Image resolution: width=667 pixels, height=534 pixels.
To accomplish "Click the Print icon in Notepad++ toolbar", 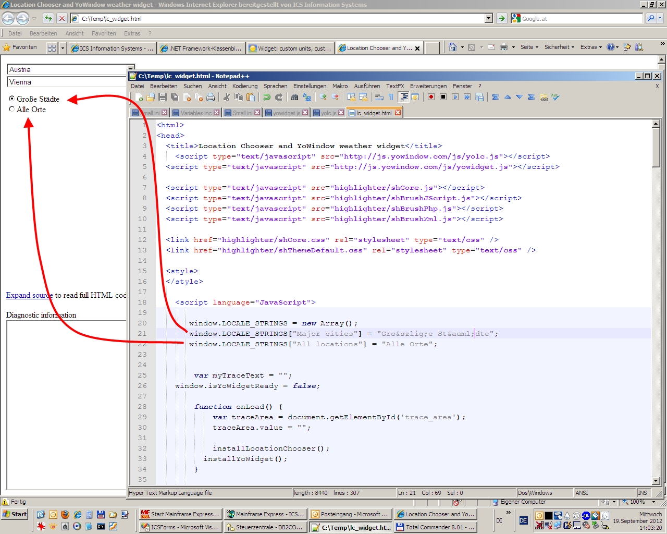I will click(211, 98).
